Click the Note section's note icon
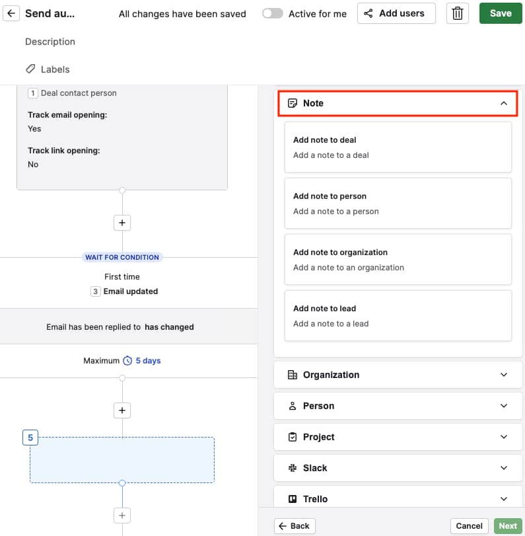Image resolution: width=525 pixels, height=536 pixels. tap(293, 103)
